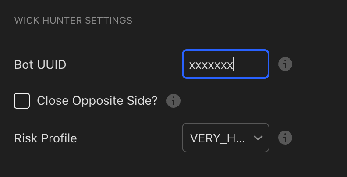347x177 pixels.
Task: Open the Close Opposite Side info tooltip icon
Action: click(x=173, y=101)
